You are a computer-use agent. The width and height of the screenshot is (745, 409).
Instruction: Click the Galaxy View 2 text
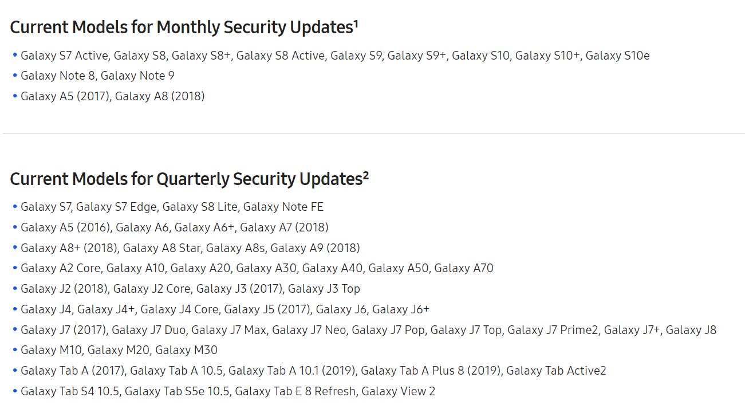399,391
